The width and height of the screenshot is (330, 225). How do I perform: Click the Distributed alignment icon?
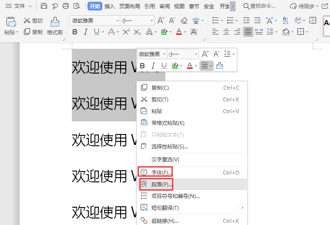coord(259,32)
